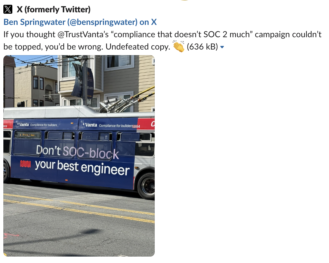Click the X (formerly Twitter) source name
This screenshot has height=263, width=329.
point(54,10)
